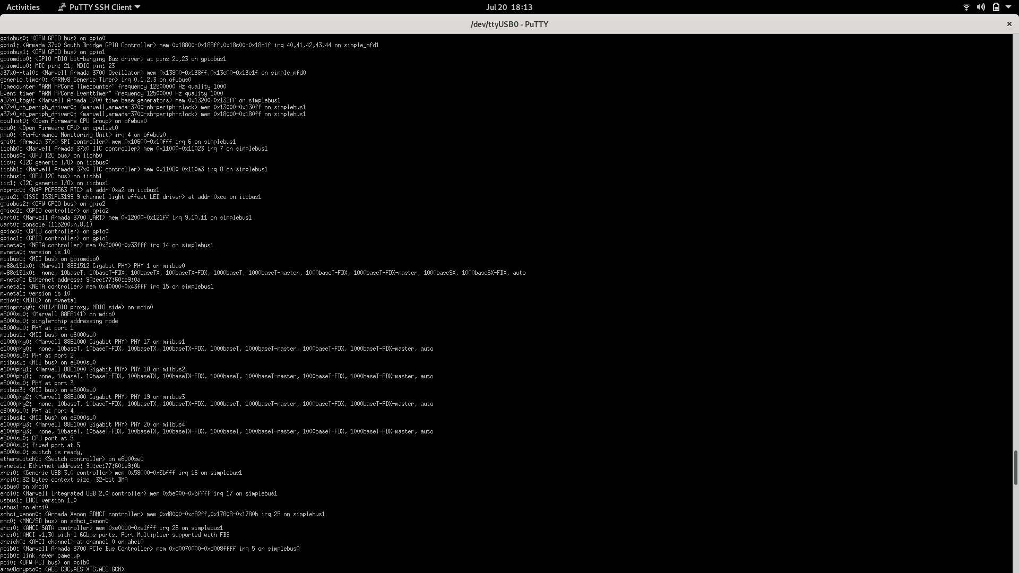Expand the system menu arrow

(x=1008, y=7)
